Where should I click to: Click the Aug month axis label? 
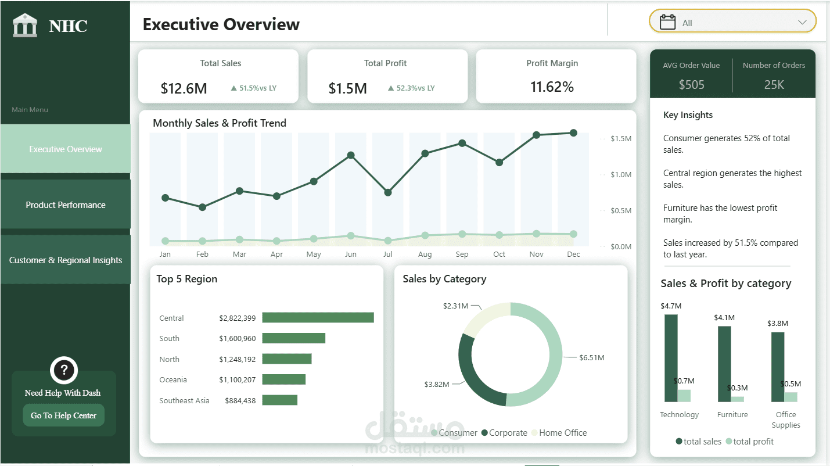(425, 254)
